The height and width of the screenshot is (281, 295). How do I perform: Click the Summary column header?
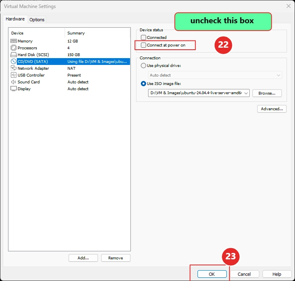(76, 33)
